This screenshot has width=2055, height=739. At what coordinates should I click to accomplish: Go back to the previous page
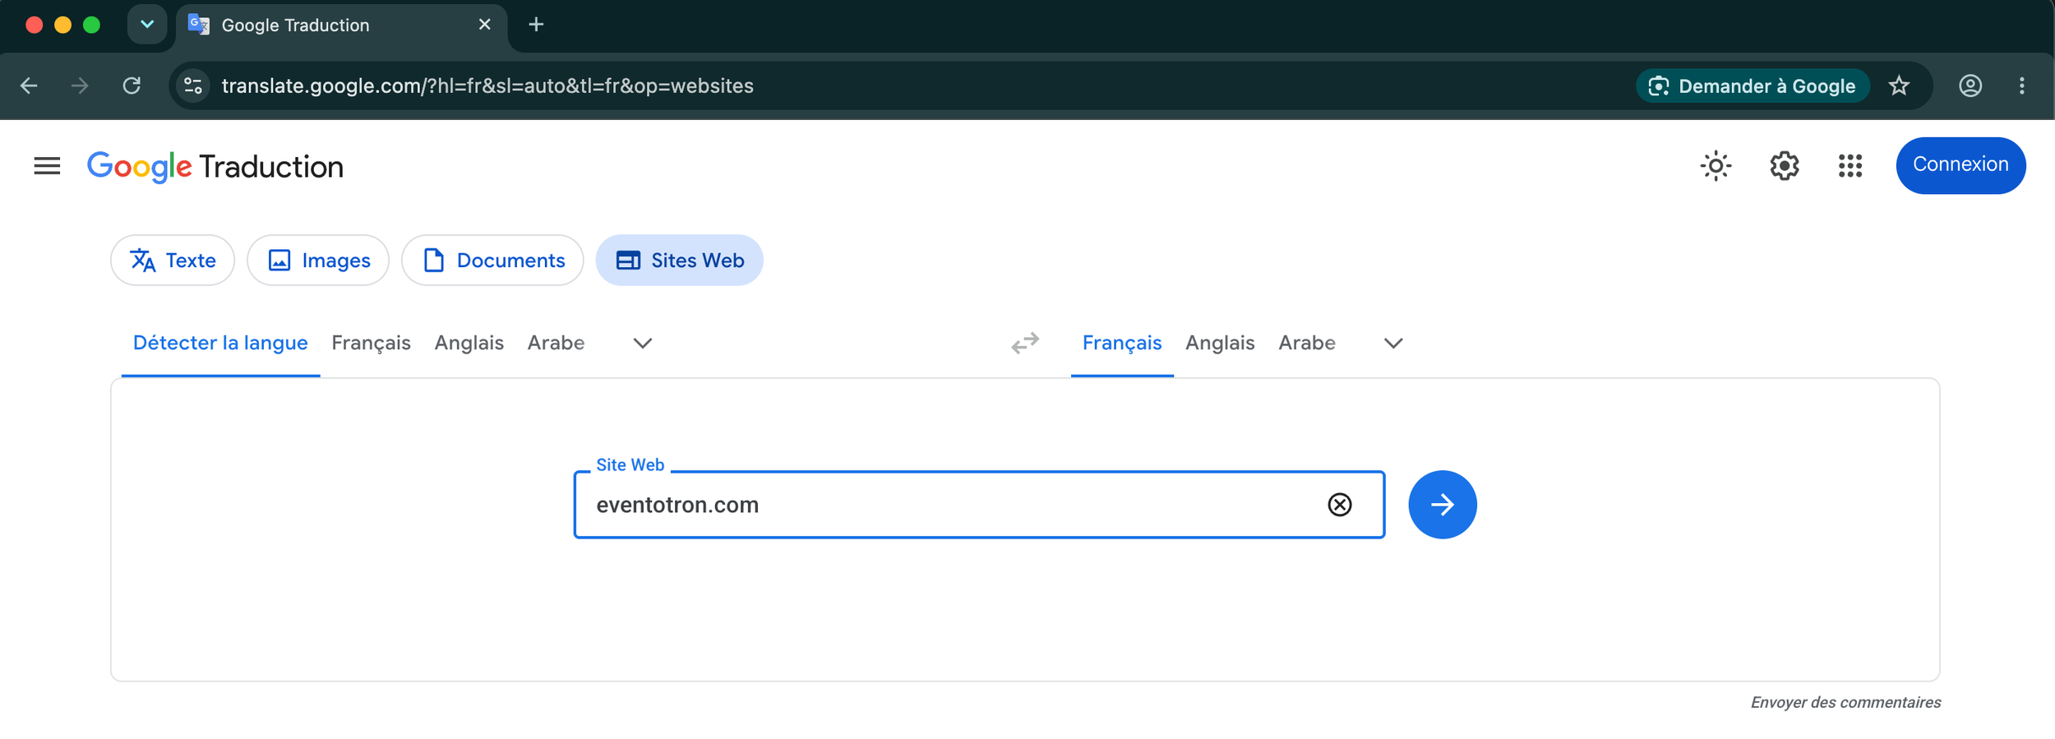pyautogui.click(x=30, y=85)
